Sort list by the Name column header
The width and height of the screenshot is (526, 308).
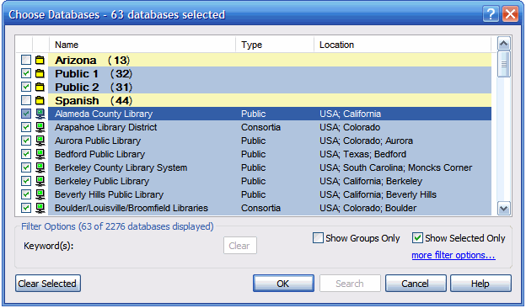point(142,45)
